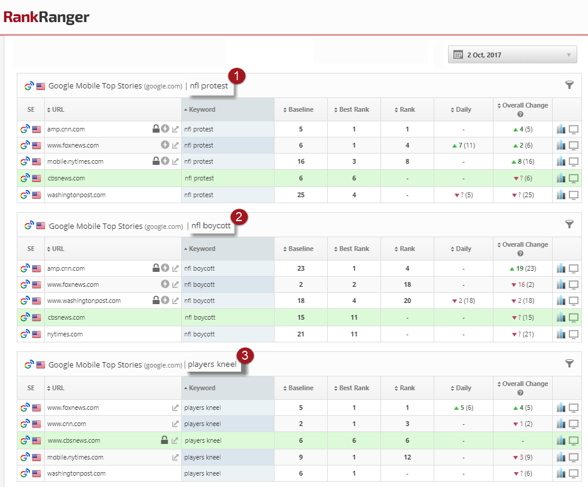Open external link for mobile.nytimes.com nfl protest
The height and width of the screenshot is (487, 588).
tap(175, 161)
